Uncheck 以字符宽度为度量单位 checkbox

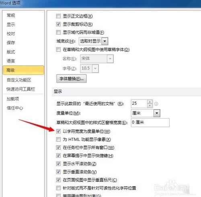pyautogui.click(x=58, y=131)
